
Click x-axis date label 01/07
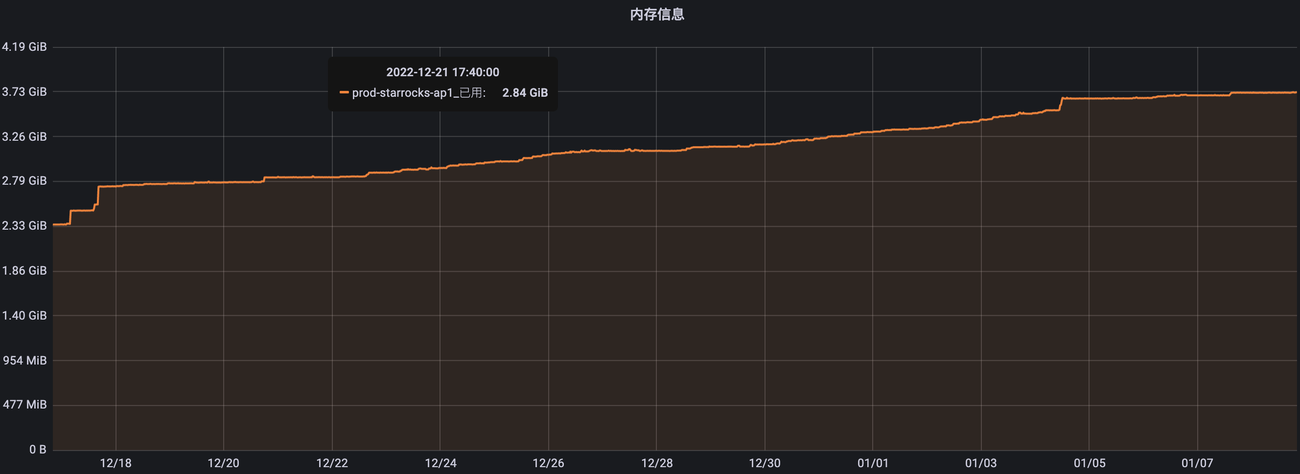pyautogui.click(x=1197, y=463)
